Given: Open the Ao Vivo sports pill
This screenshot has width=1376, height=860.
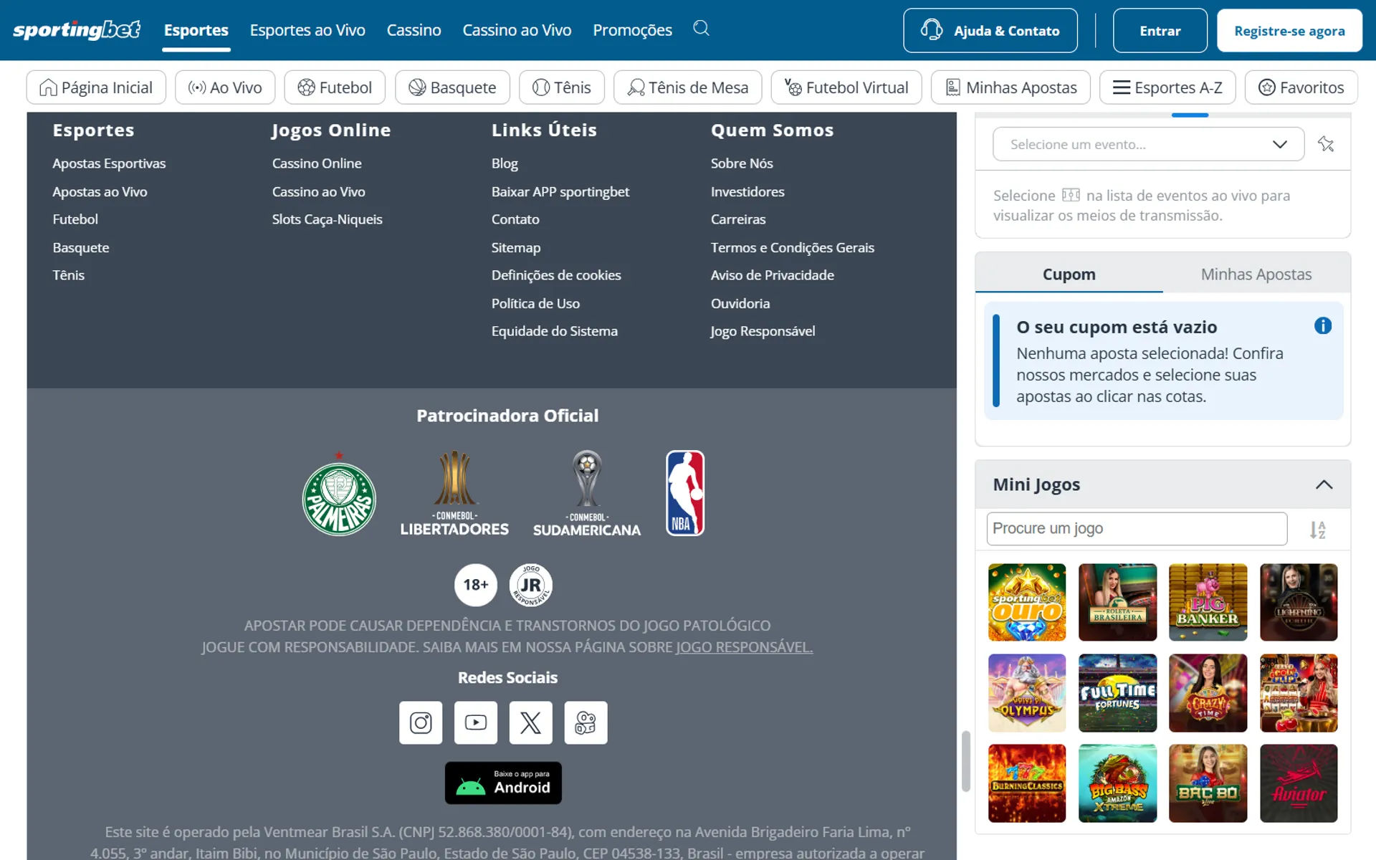Looking at the screenshot, I should tap(225, 87).
